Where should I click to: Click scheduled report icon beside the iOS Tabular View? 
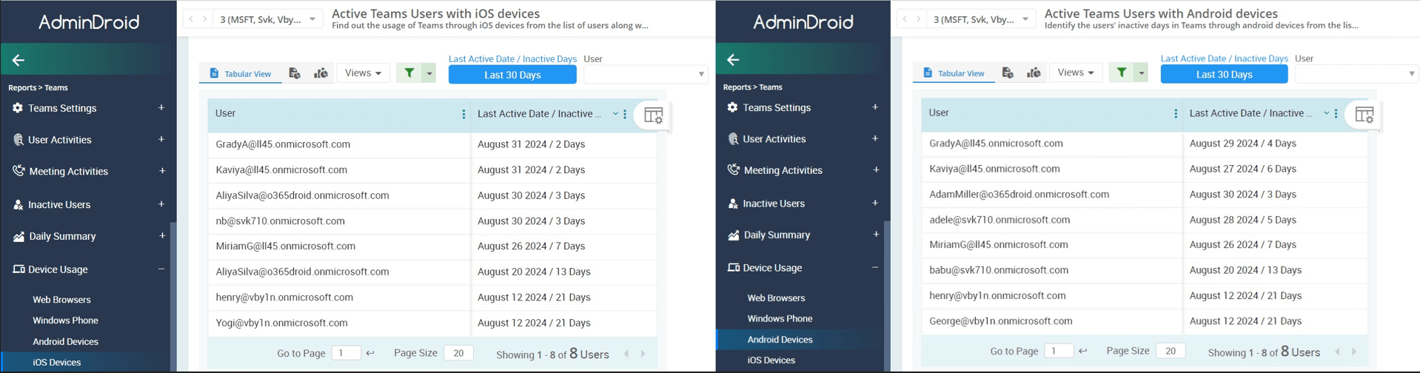tap(295, 73)
